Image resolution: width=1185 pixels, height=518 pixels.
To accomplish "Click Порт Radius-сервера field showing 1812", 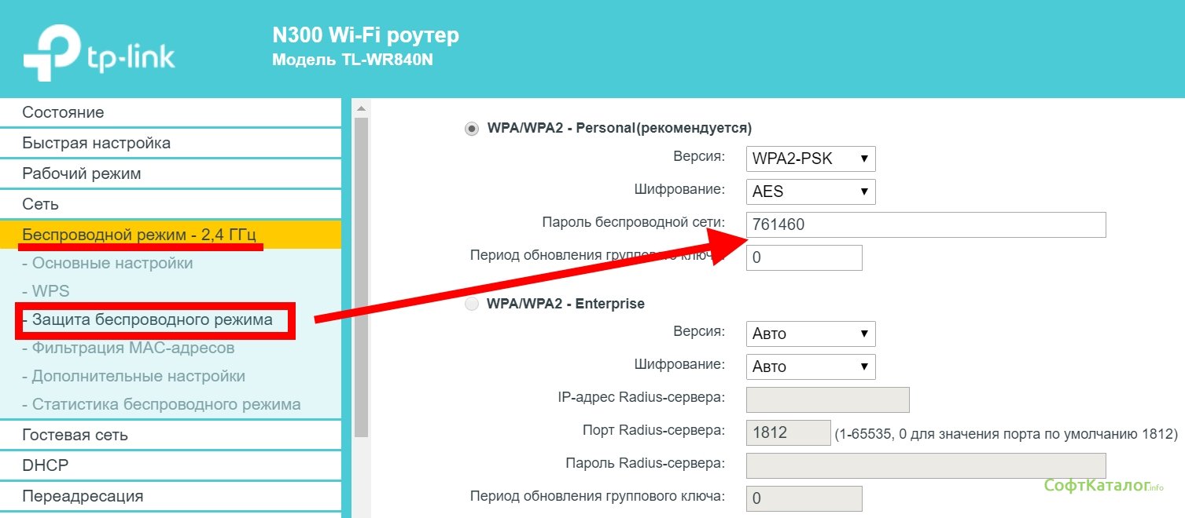I will [788, 432].
